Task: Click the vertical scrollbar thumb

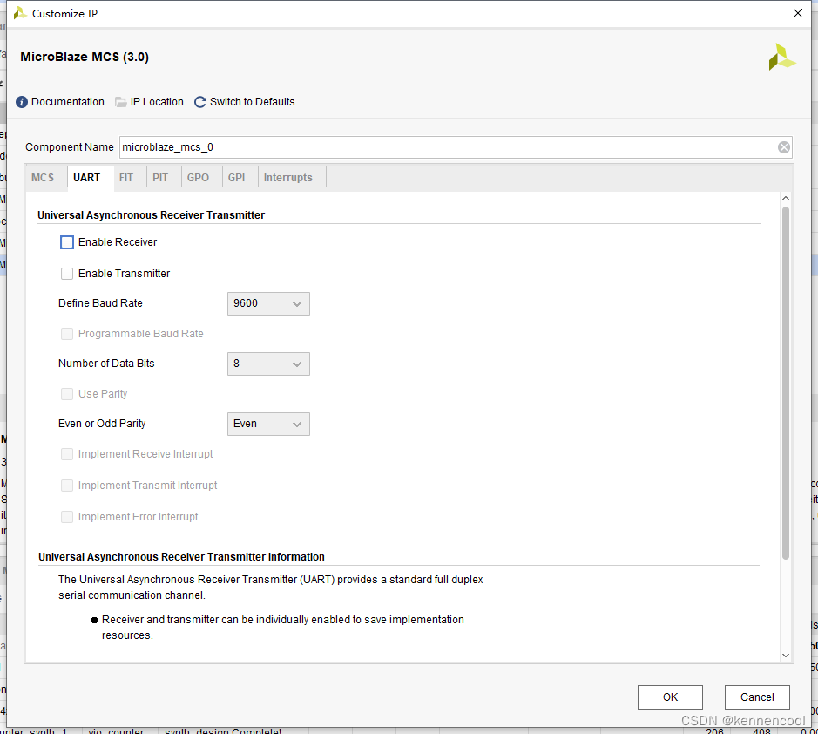Action: (x=785, y=384)
